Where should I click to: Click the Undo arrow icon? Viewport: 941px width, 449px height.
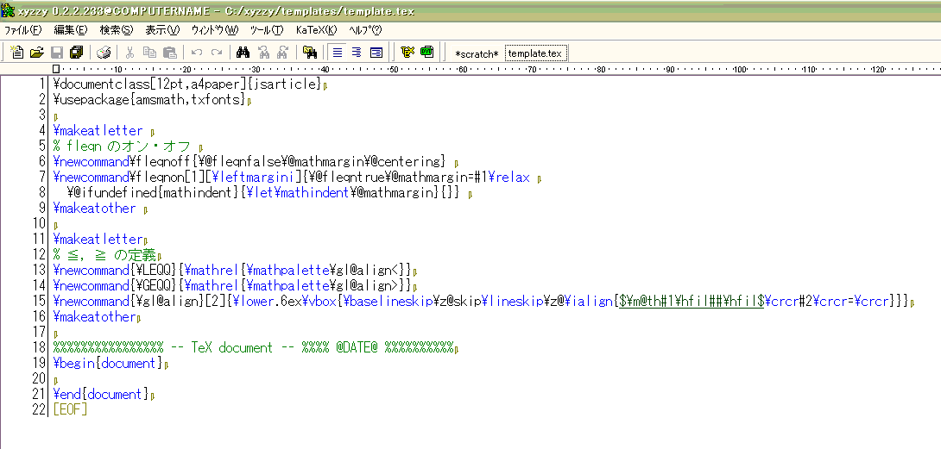197,53
